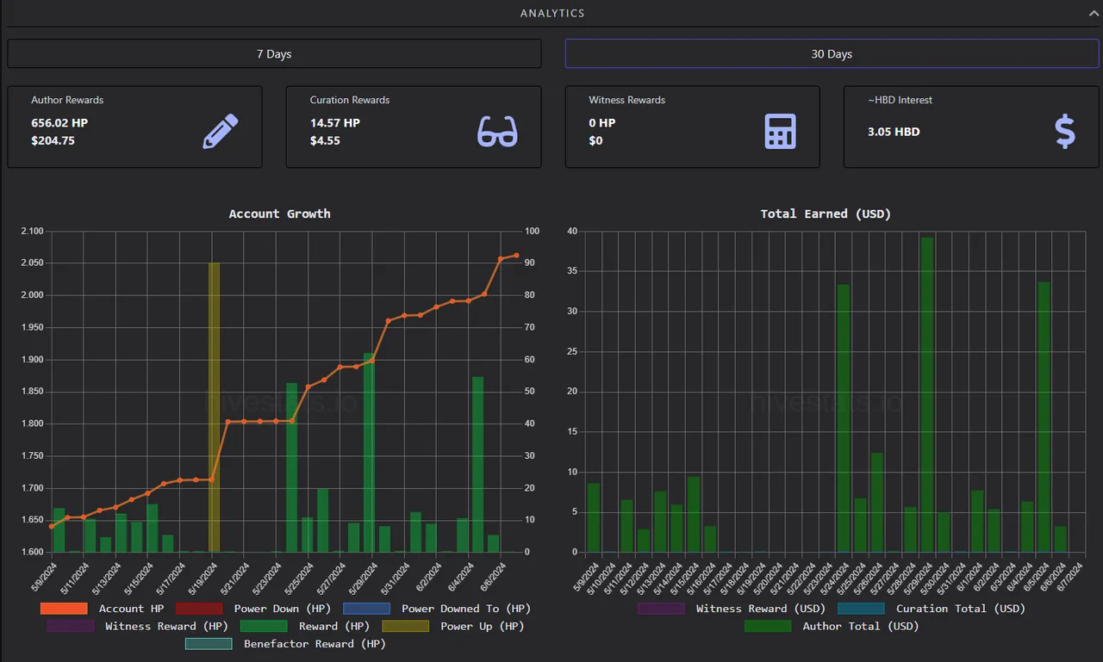1103x662 pixels.
Task: Click the 656.02 HP author rewards value
Action: pos(59,123)
